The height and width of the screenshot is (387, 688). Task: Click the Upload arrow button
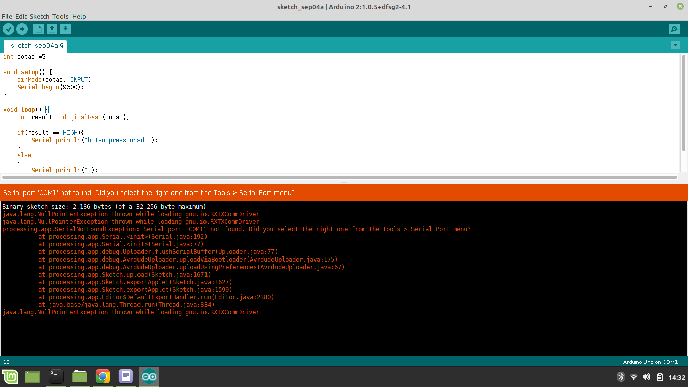22,29
